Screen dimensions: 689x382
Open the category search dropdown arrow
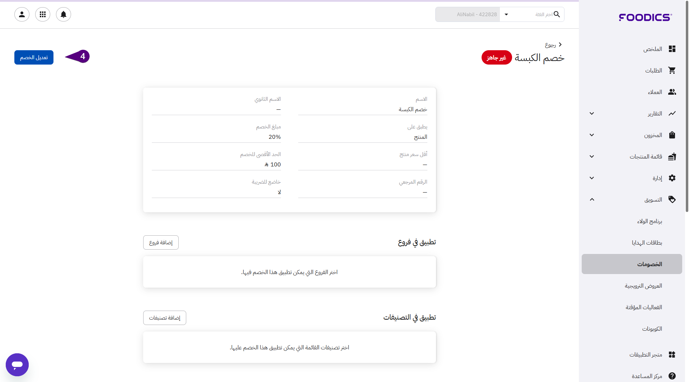coord(506,14)
